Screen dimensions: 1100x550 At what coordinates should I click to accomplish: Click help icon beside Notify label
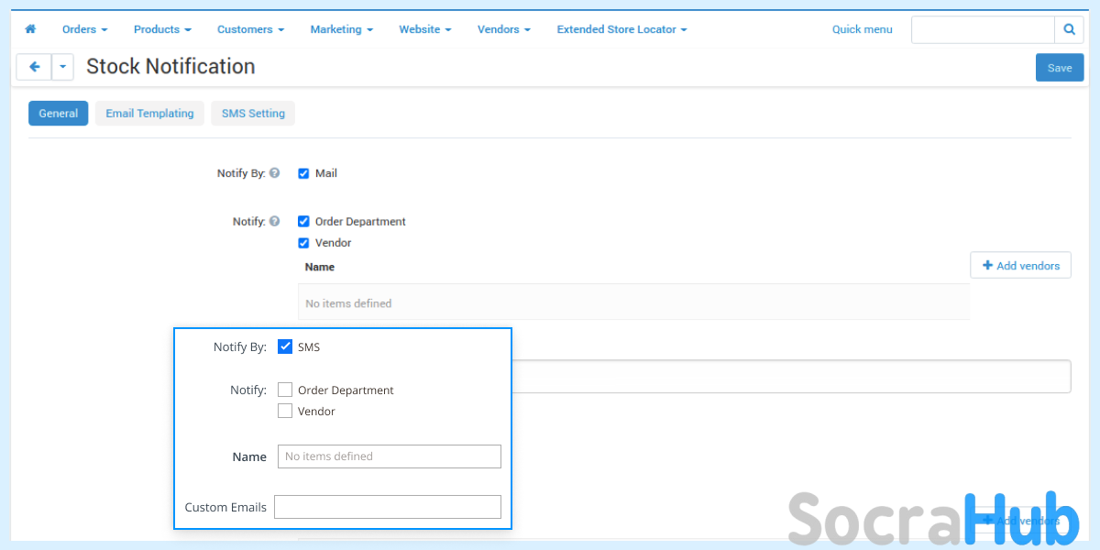tap(275, 221)
